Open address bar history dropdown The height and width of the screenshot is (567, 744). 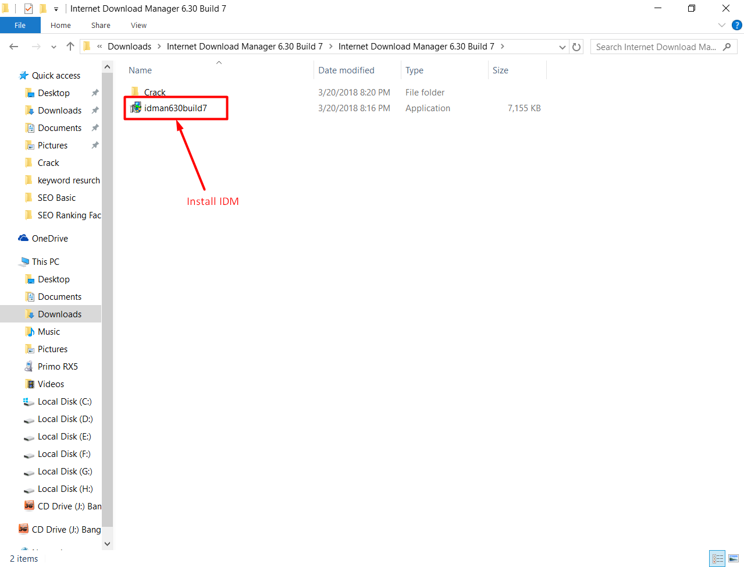tap(562, 47)
